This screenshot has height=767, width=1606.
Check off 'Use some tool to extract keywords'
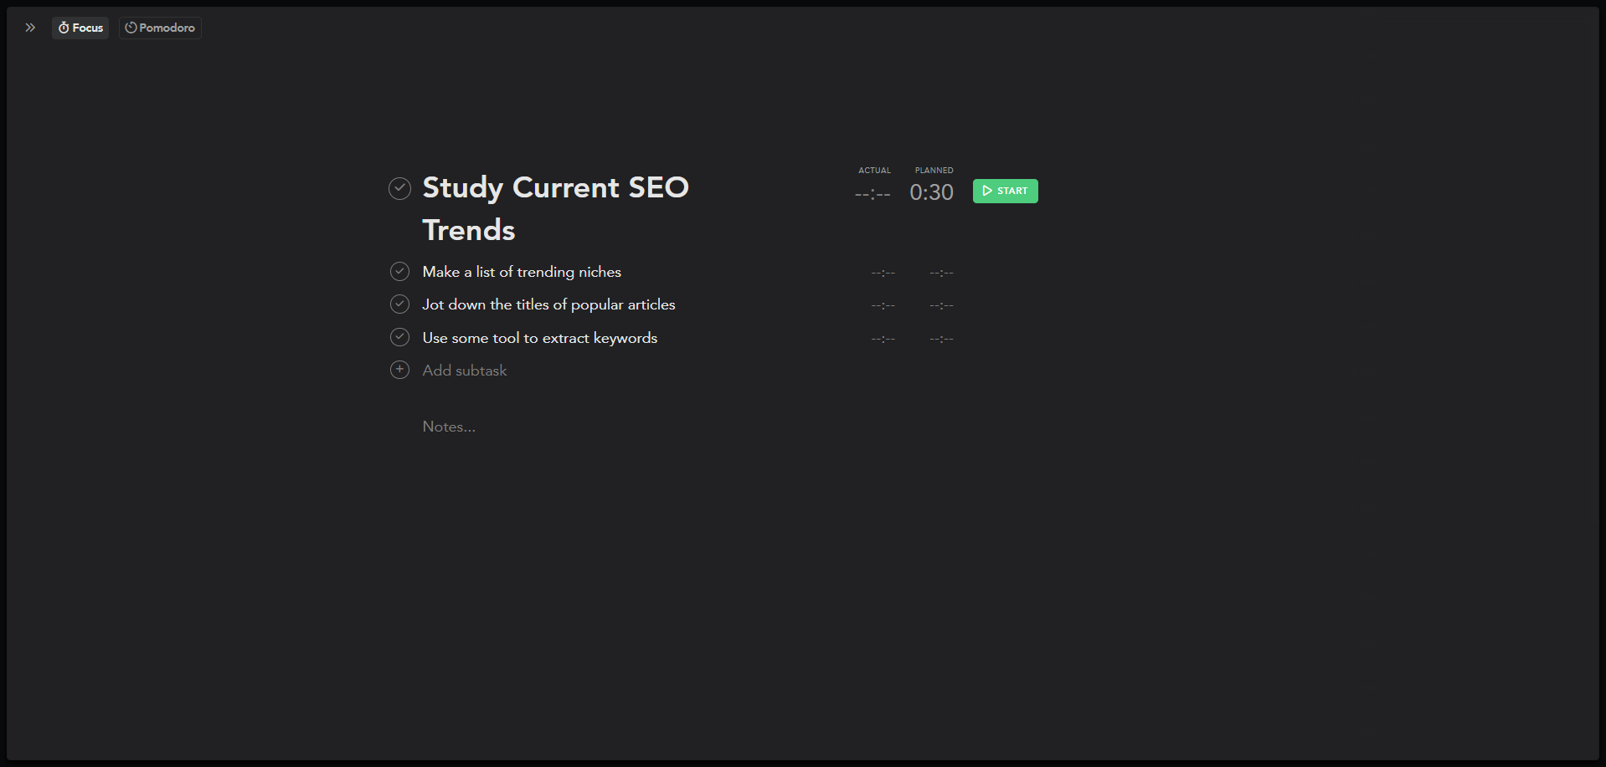click(x=399, y=337)
